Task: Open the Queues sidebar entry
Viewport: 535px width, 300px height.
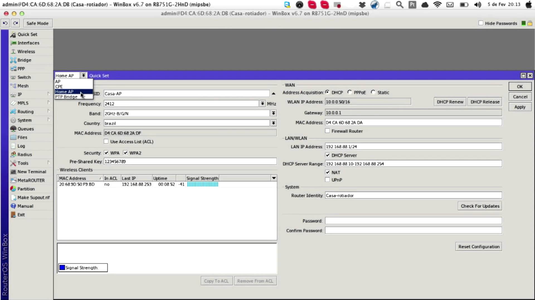Action: [x=26, y=129]
